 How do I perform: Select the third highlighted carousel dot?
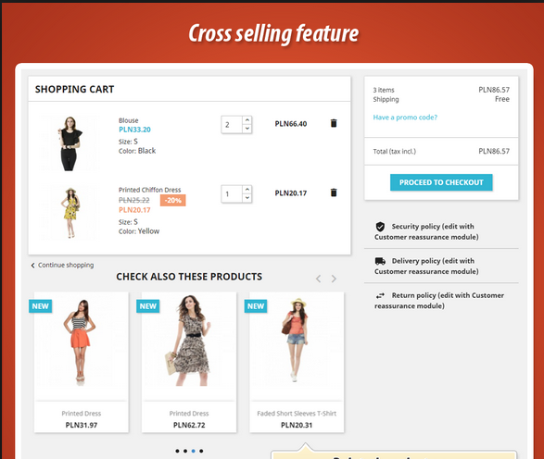[194, 451]
